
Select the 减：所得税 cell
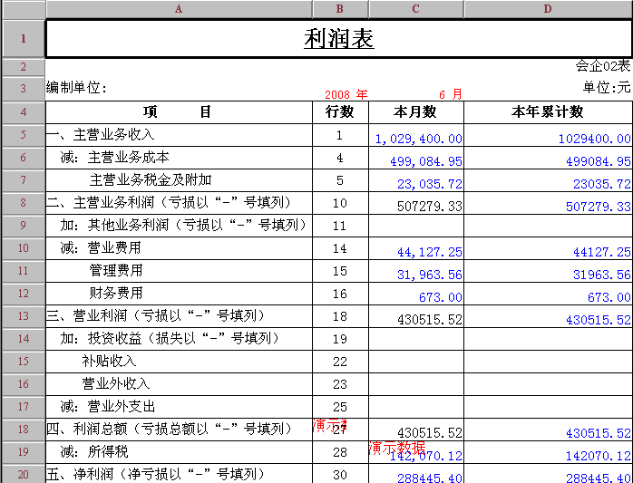[179, 451]
